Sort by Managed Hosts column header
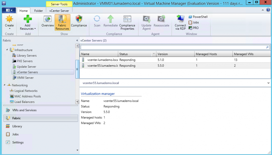Image resolution: width=272 pixels, height=155 pixels. [213, 54]
